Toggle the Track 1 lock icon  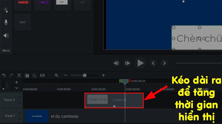click(x=19, y=119)
